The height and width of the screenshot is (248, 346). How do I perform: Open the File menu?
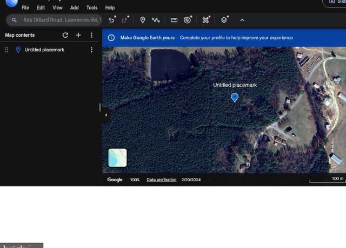tap(25, 8)
